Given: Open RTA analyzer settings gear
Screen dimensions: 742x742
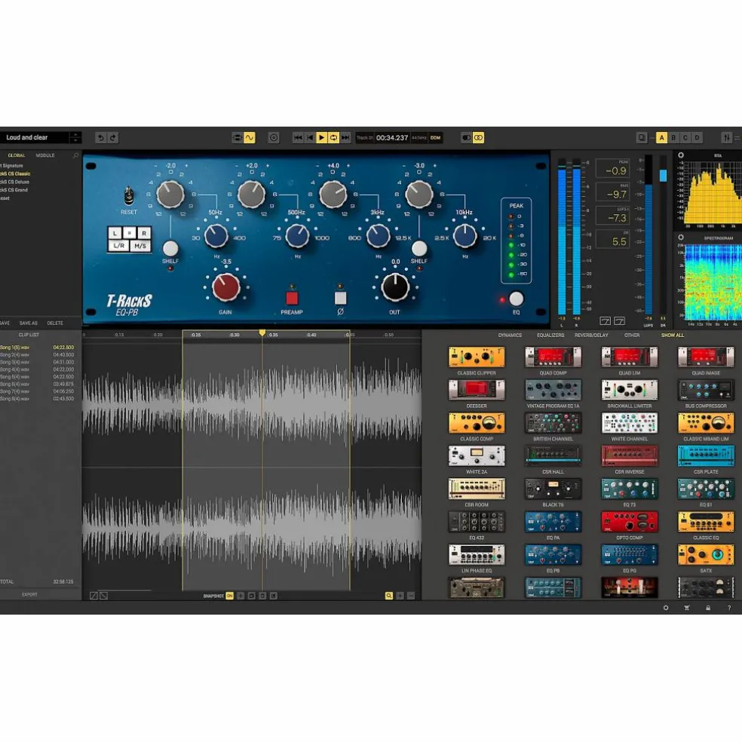Looking at the screenshot, I should pos(681,155).
